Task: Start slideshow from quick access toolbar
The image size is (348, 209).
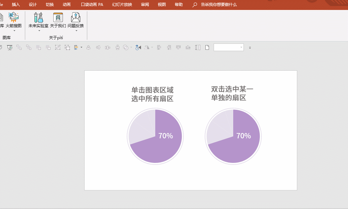Action: (x=10, y=47)
